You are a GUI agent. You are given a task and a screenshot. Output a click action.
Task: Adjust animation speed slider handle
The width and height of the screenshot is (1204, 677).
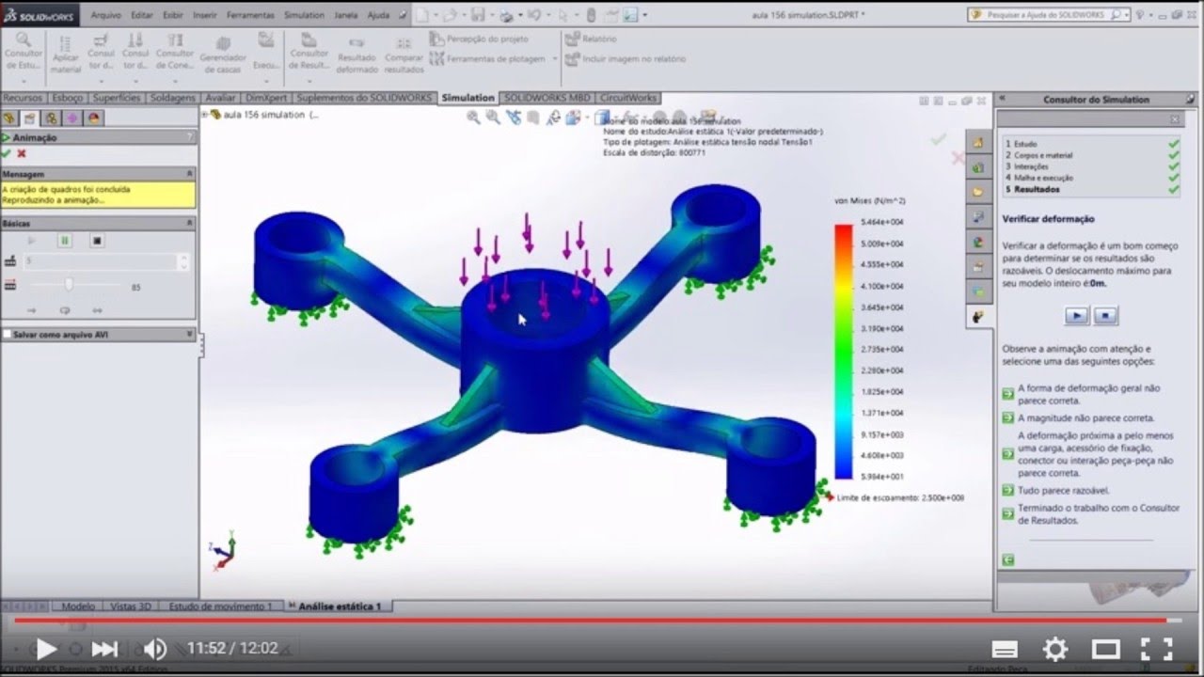coord(69,284)
